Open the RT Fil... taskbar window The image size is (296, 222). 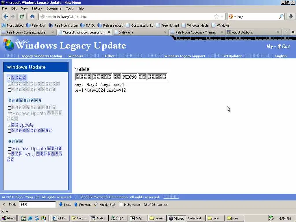click(x=61, y=218)
